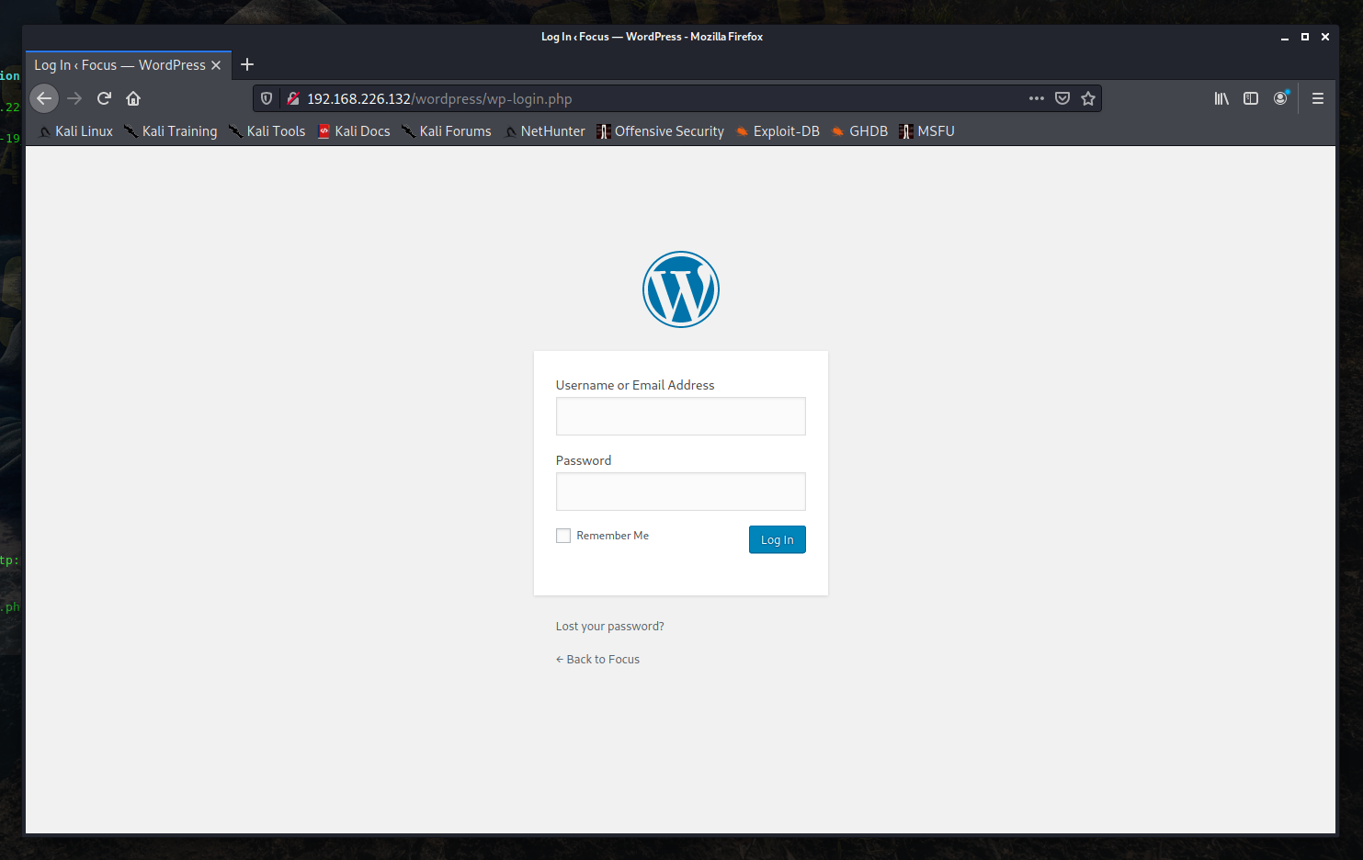Open page actions three-dot menu

1037,98
